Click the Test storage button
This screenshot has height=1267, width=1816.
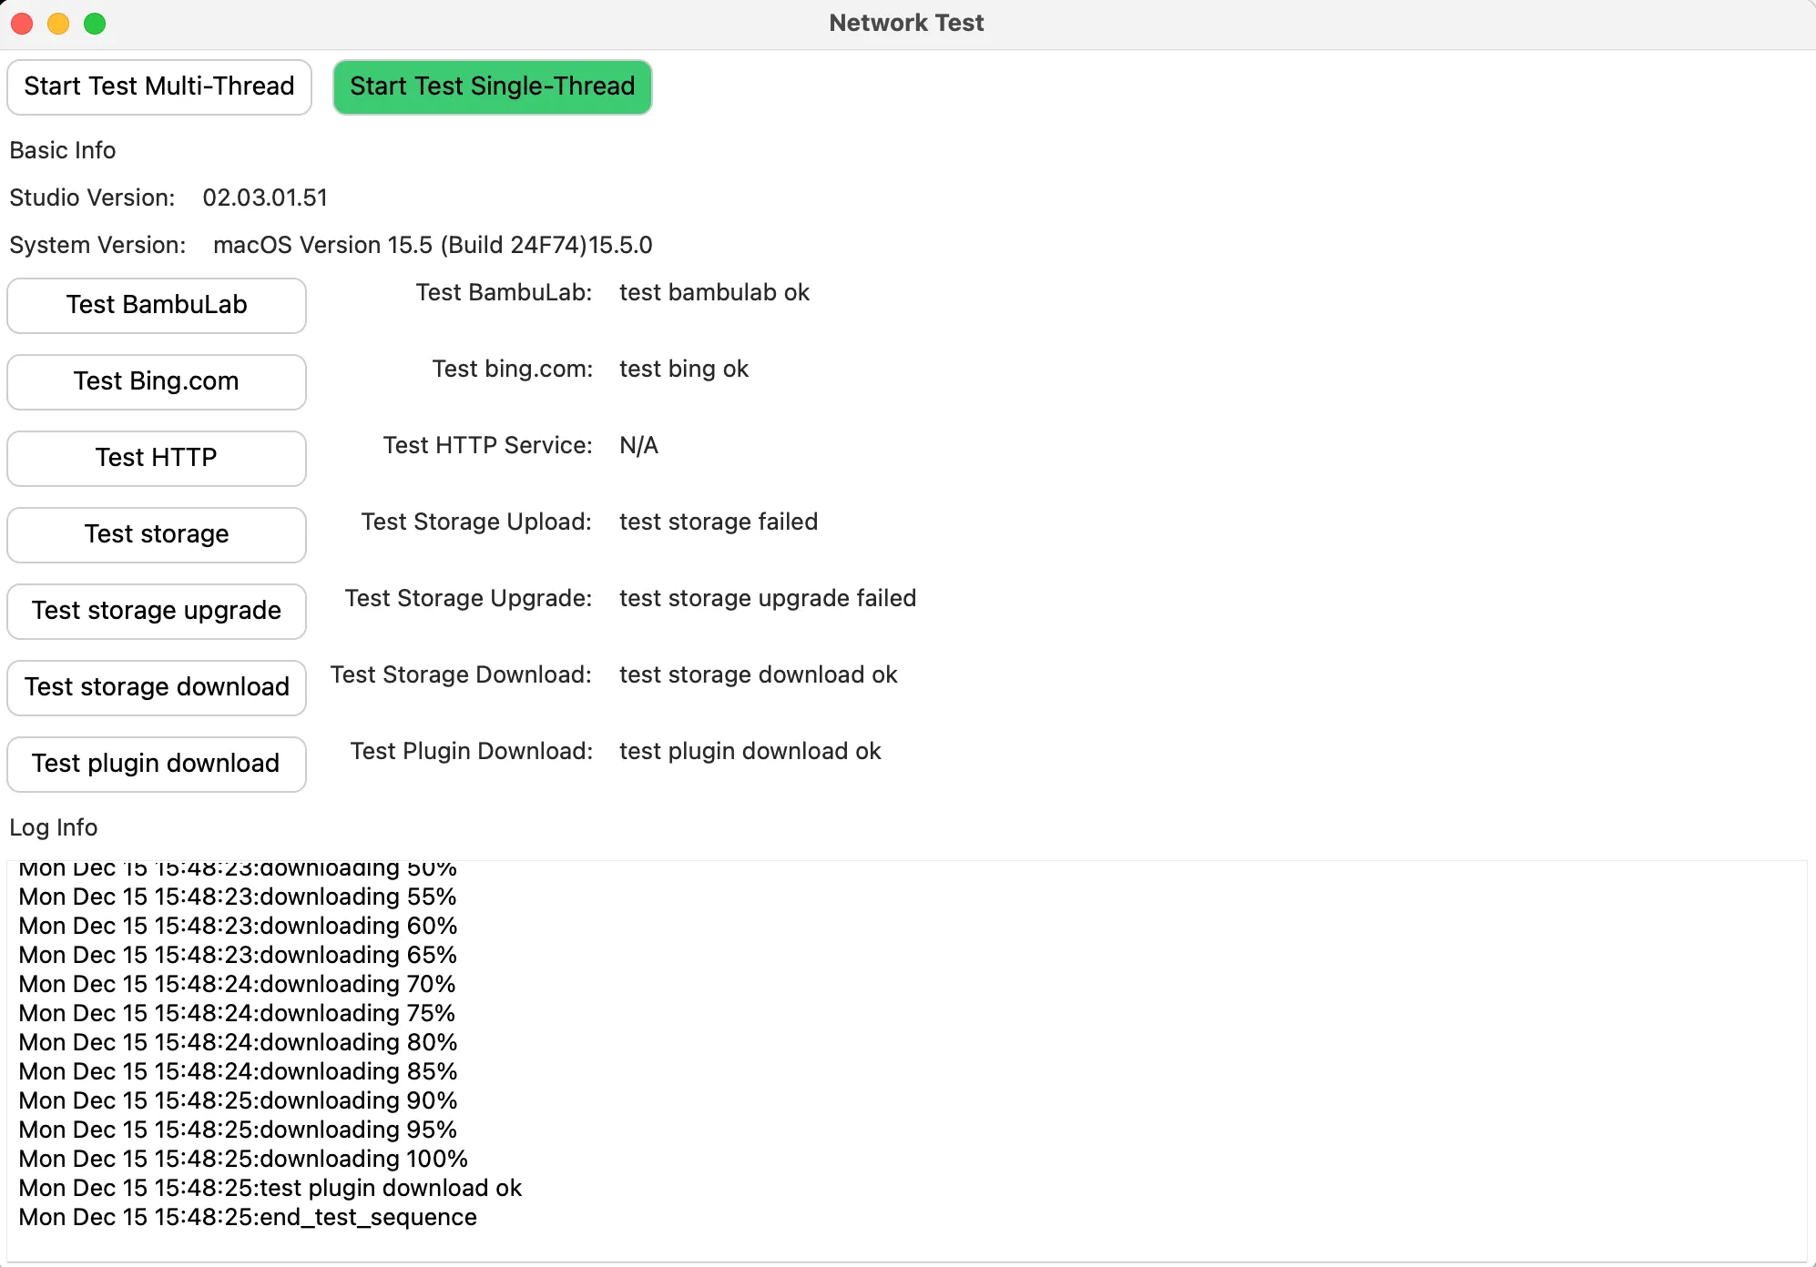coord(157,534)
